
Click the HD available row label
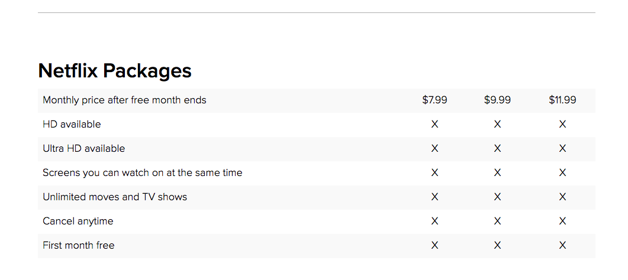[72, 124]
